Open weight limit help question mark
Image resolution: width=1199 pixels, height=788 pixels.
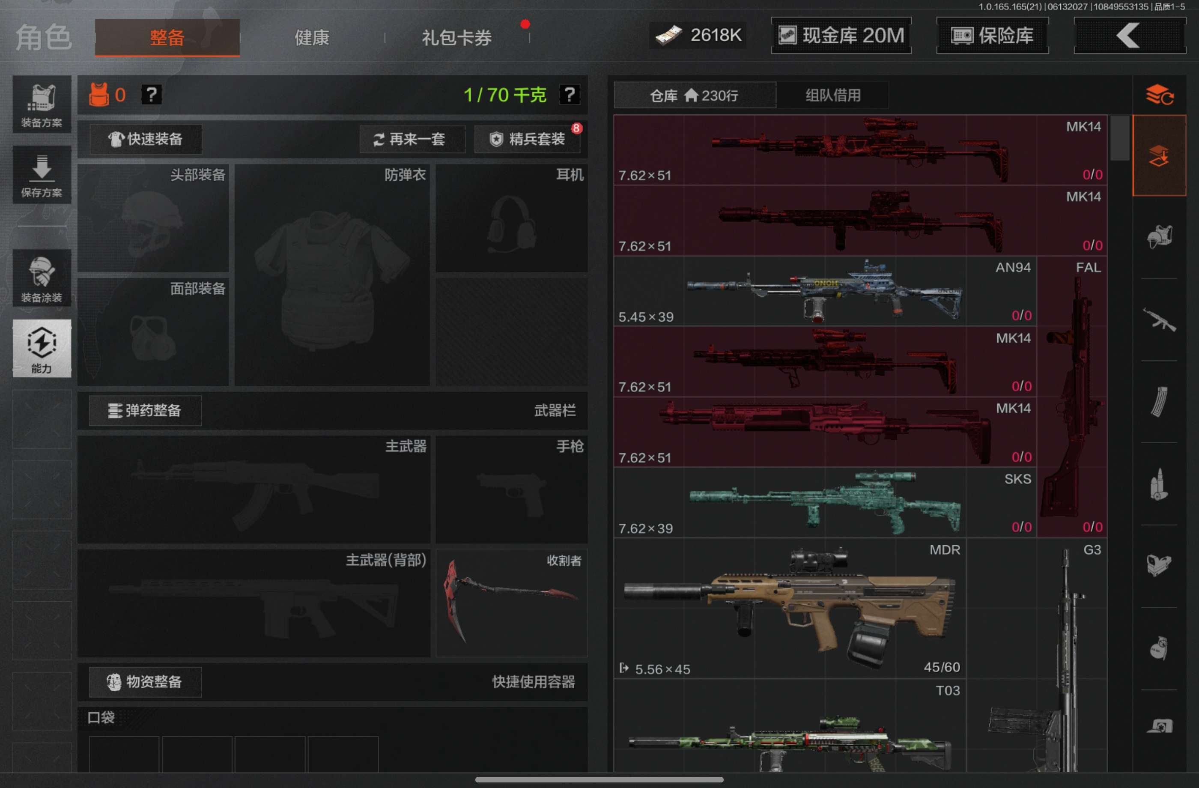click(x=570, y=95)
